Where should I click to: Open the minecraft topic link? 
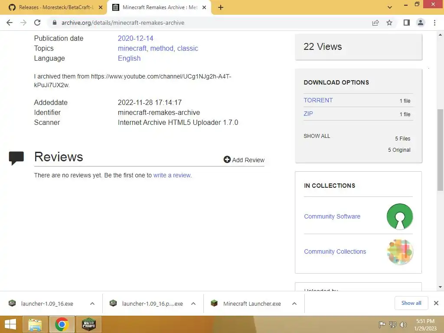pos(132,49)
